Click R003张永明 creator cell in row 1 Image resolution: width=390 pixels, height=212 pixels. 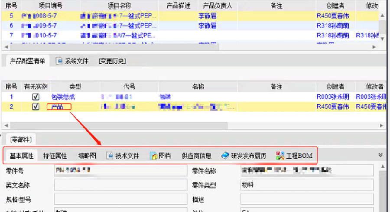point(333,97)
